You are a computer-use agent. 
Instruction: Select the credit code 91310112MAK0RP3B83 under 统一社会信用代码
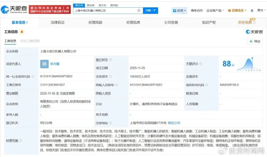click(56, 76)
